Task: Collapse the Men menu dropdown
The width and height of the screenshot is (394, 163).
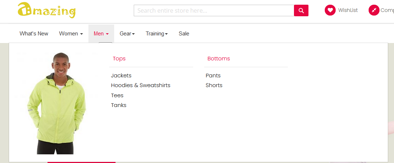Action: [101, 34]
